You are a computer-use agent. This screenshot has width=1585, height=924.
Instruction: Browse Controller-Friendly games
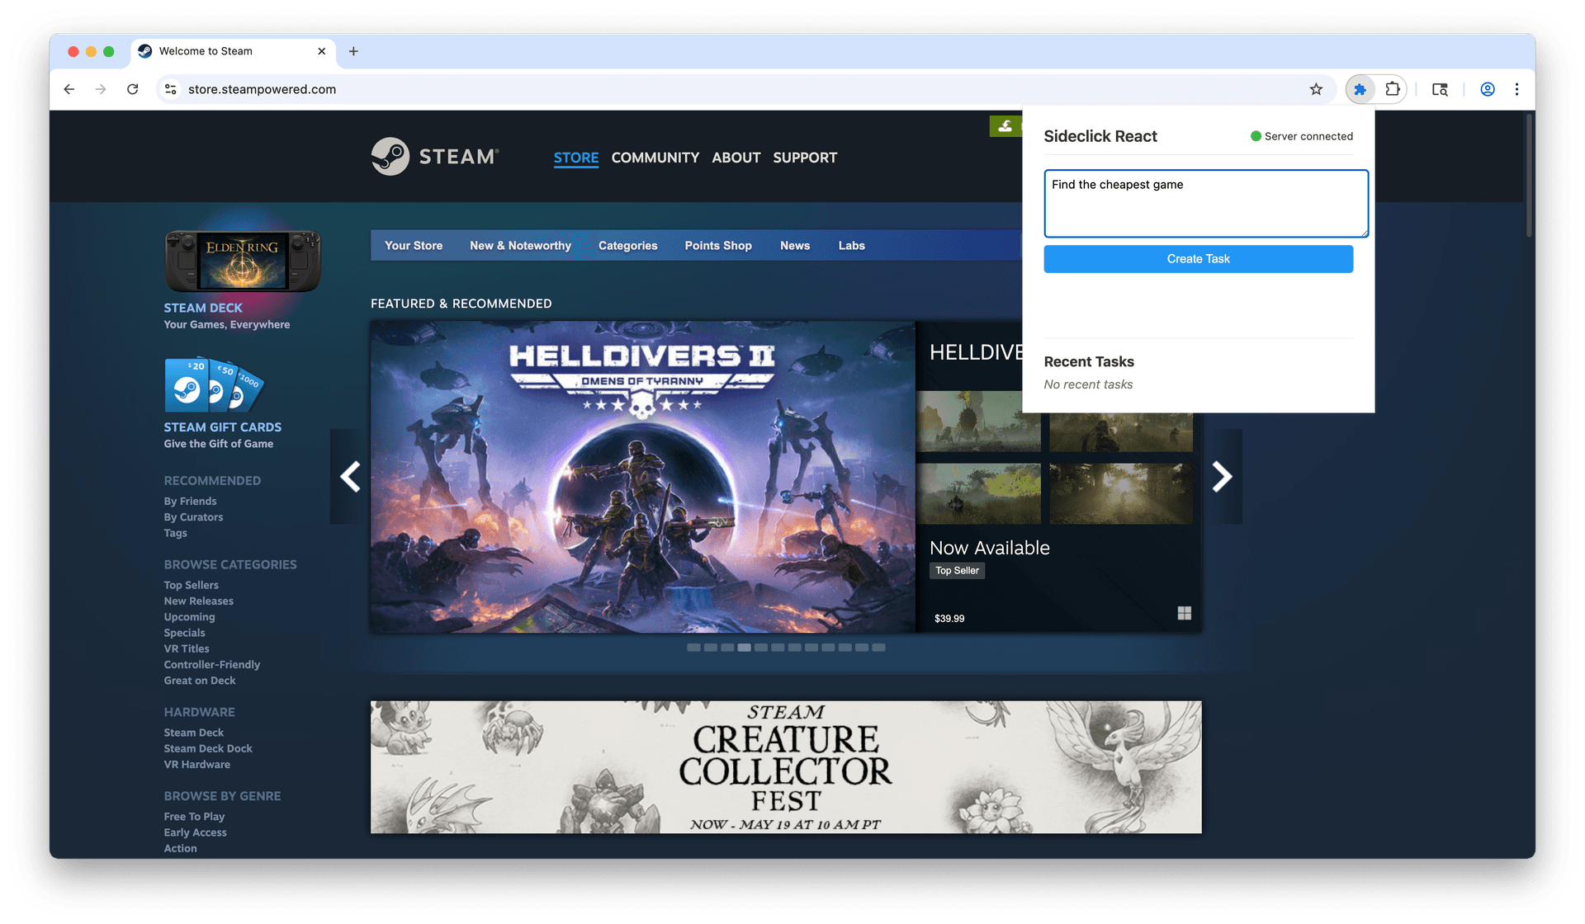point(211,665)
